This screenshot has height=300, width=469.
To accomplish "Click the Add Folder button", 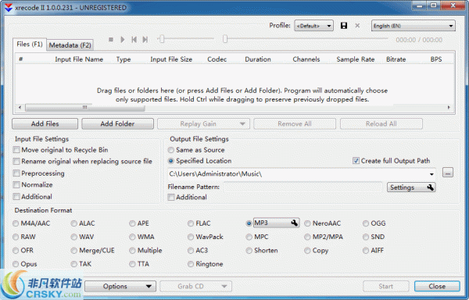I will (117, 123).
